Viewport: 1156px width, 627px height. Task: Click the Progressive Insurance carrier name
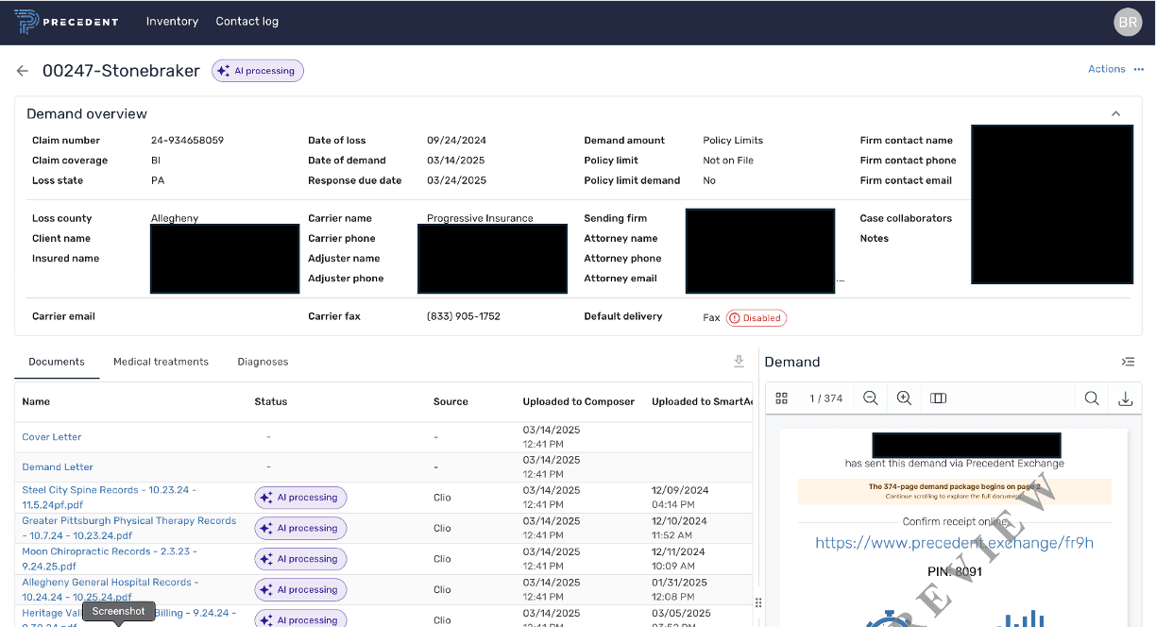coord(480,218)
